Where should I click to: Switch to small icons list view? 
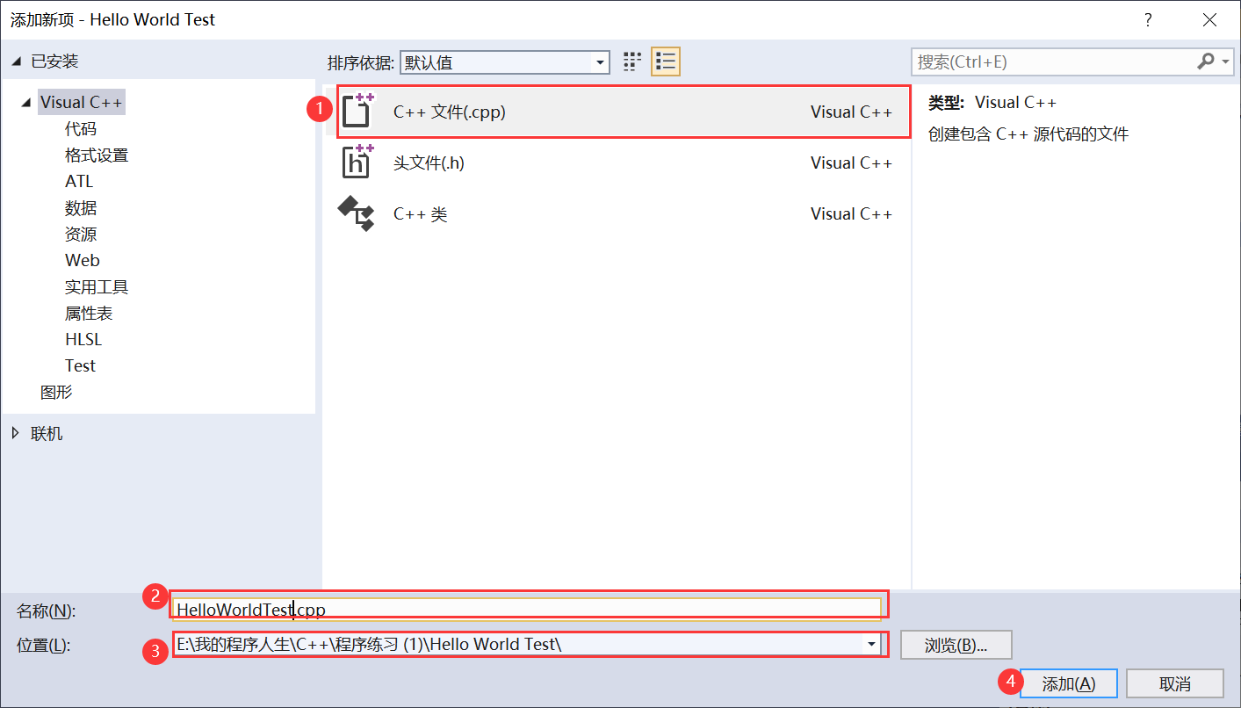point(666,61)
